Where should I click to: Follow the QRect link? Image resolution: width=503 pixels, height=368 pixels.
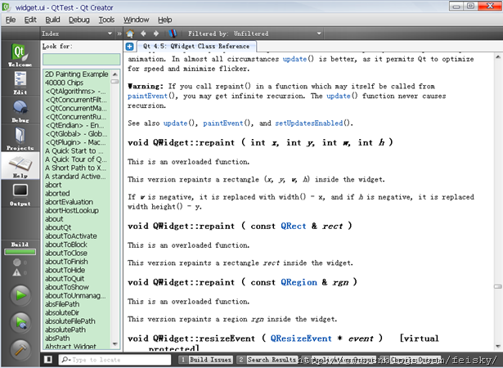293,226
